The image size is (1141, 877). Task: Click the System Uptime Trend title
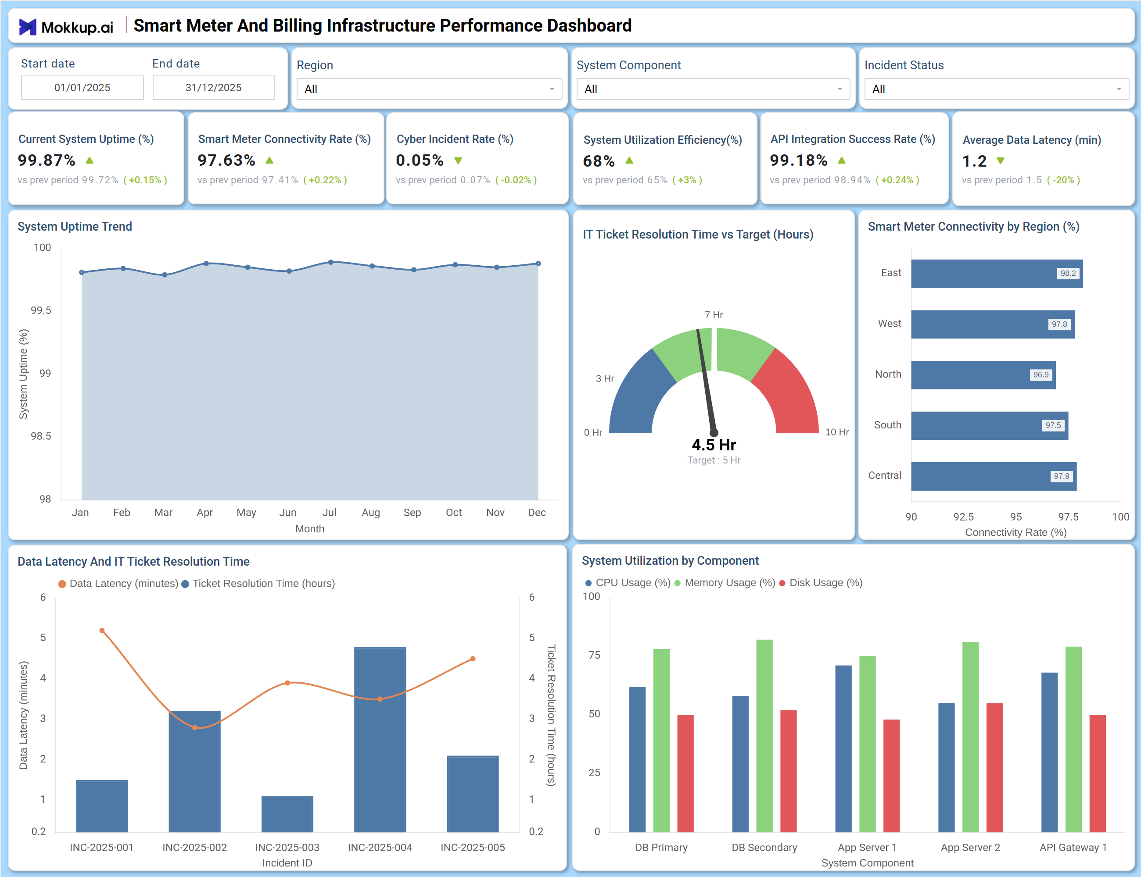(75, 227)
